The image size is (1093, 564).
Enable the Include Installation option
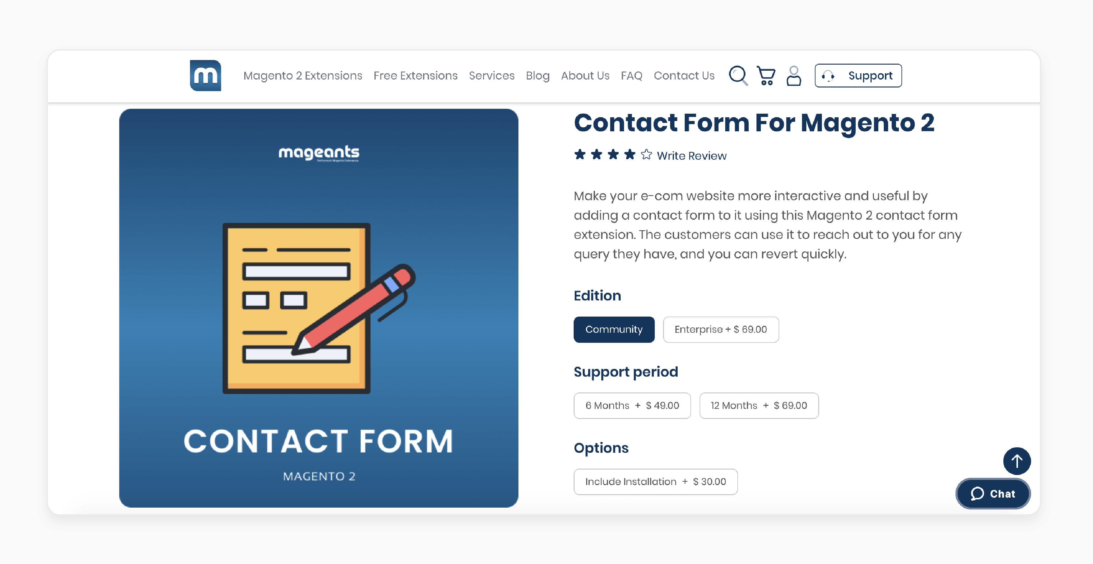point(654,481)
